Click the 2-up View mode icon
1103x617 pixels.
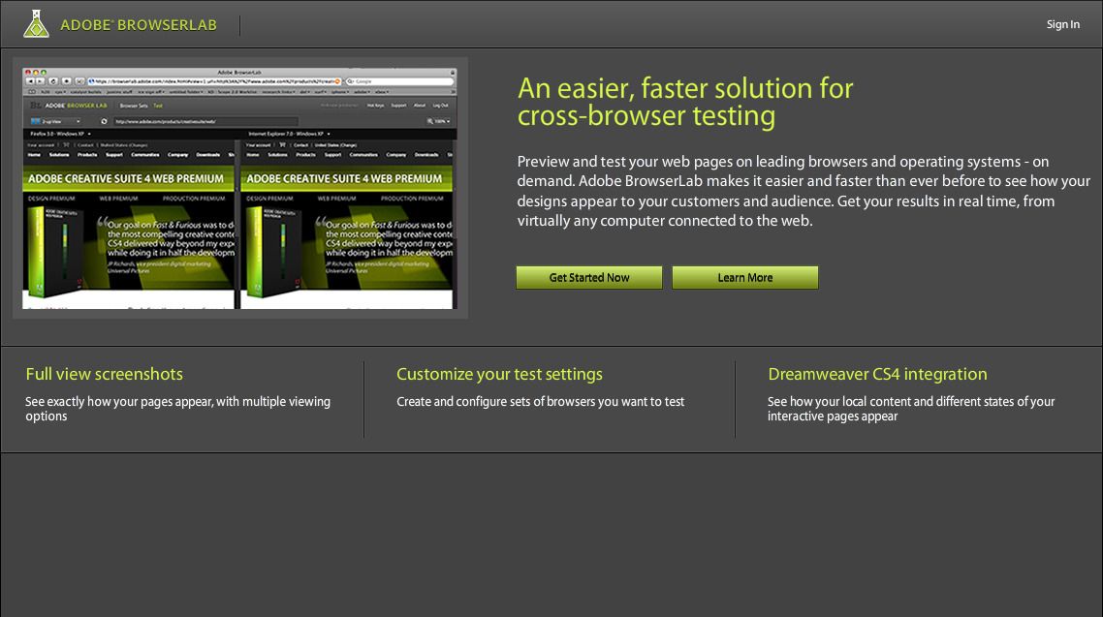tap(34, 121)
